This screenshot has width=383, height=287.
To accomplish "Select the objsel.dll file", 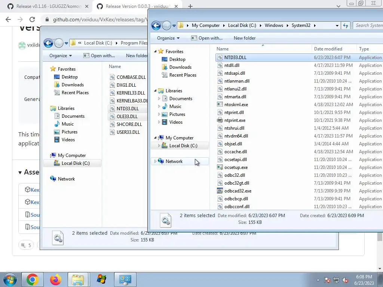I will click(x=233, y=144).
